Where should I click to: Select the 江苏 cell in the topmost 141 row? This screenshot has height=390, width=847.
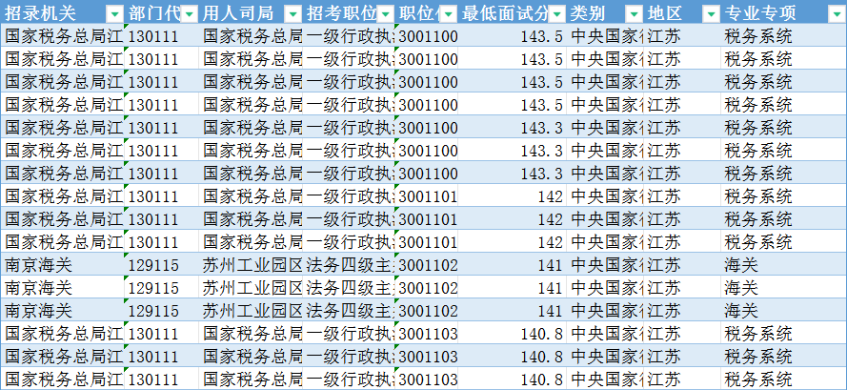[682, 265]
